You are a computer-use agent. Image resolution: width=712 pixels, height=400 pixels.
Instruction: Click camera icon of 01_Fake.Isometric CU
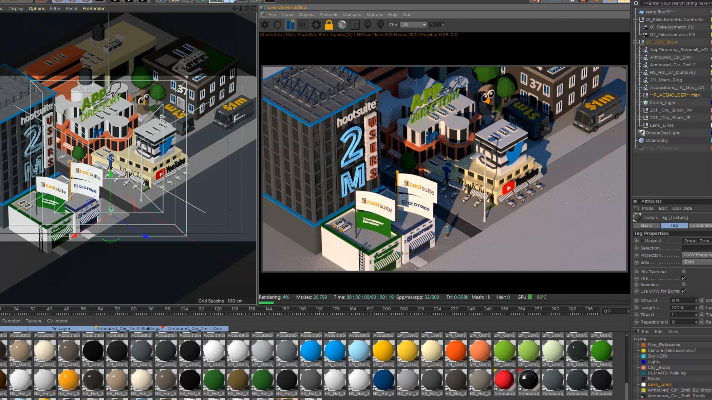(645, 27)
